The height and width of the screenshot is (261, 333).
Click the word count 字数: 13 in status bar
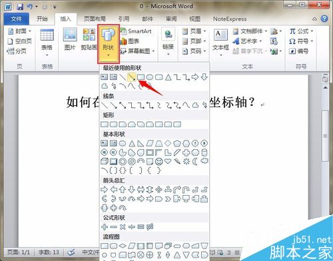pos(49,252)
